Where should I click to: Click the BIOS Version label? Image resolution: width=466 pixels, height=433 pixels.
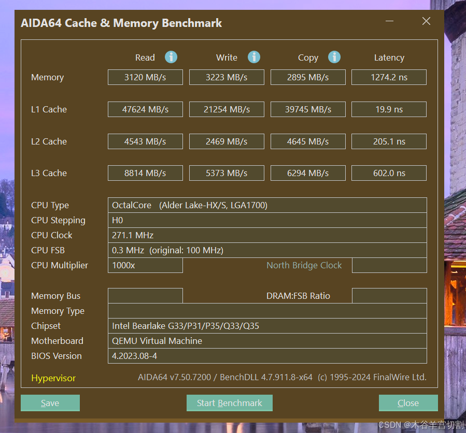(x=57, y=356)
